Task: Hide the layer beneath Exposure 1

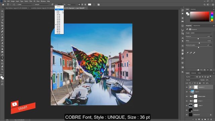Action: click(x=187, y=92)
